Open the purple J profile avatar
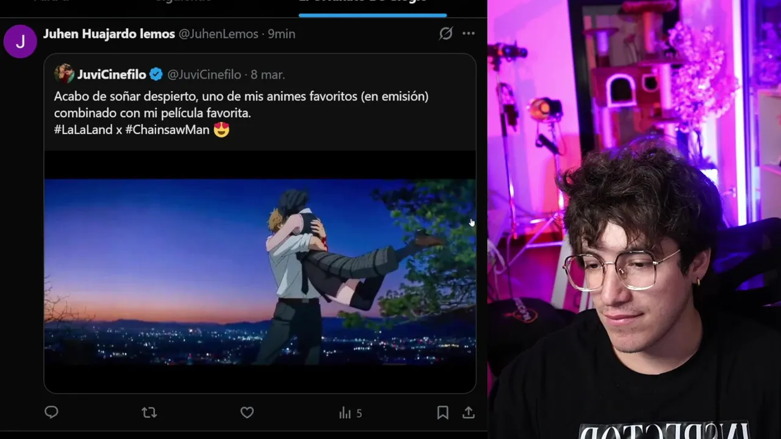Image resolution: width=781 pixels, height=439 pixels. tap(20, 41)
